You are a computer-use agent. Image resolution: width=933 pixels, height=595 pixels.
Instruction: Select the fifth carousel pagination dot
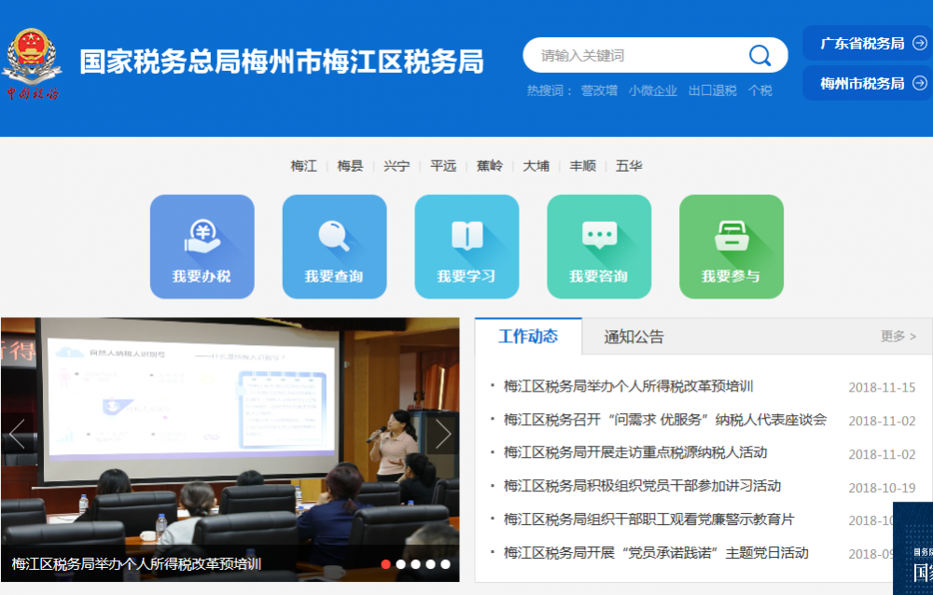(x=445, y=563)
